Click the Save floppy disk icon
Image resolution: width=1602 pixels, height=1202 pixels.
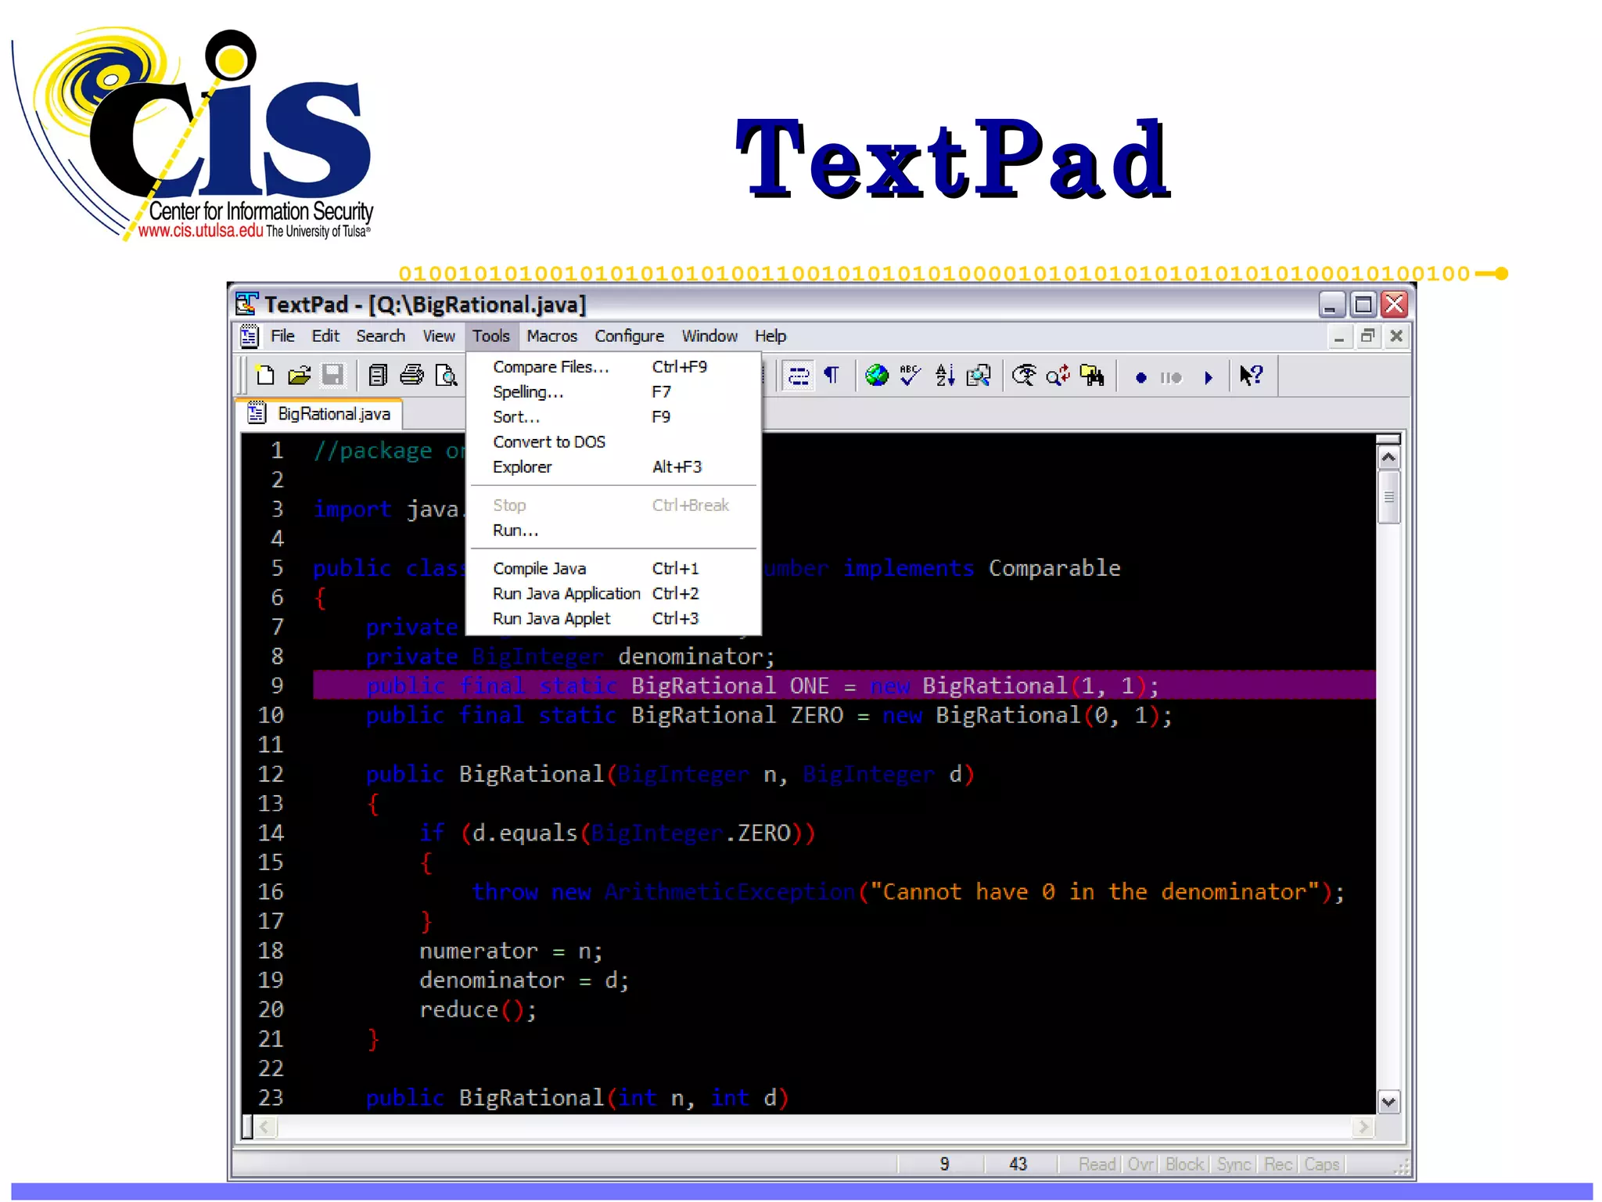coord(332,376)
